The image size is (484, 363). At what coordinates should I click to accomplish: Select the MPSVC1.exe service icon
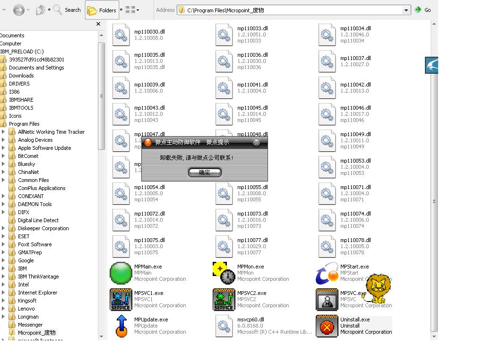[x=121, y=299]
